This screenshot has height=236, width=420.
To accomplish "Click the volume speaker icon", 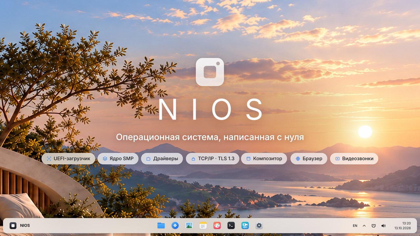I will (x=383, y=226).
